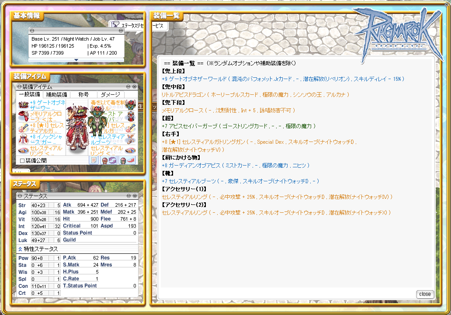Image resolution: width=451 pixels, height=315 pixels.
Task: Click the メモリアルクロース entry line in 装備一覧
Action: (x=229, y=111)
